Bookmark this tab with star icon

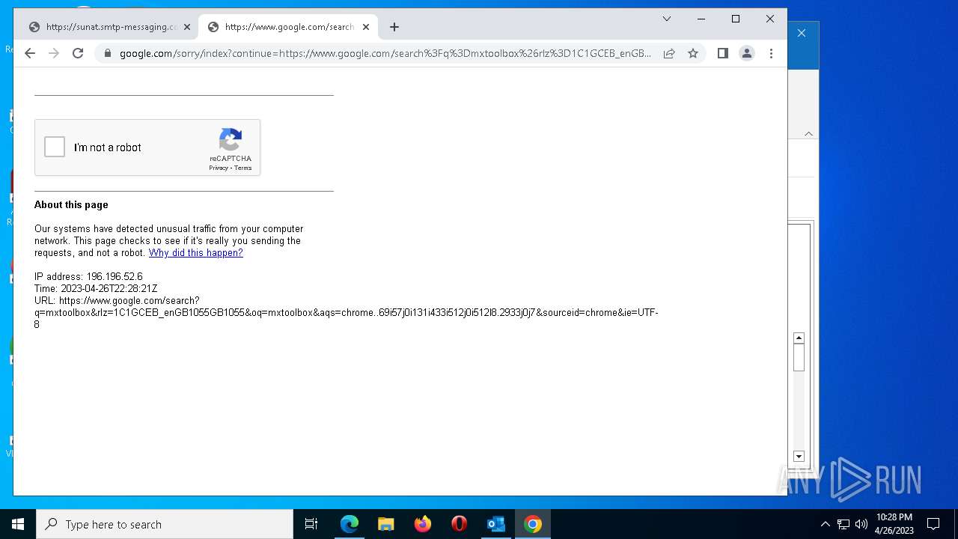click(693, 53)
